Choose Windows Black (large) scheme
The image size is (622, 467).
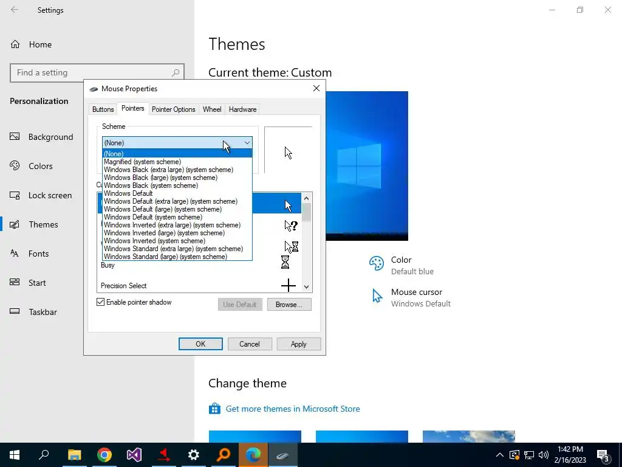click(177, 178)
